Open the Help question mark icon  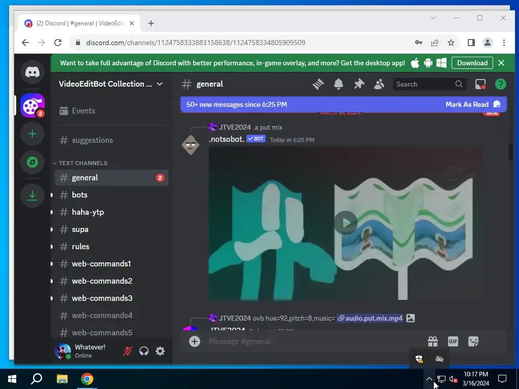coord(500,85)
